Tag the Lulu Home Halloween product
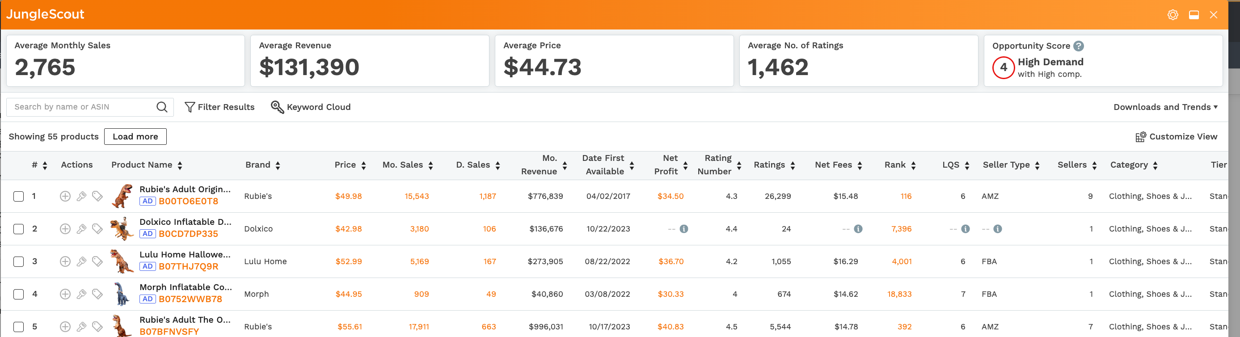The width and height of the screenshot is (1240, 337). point(97,261)
